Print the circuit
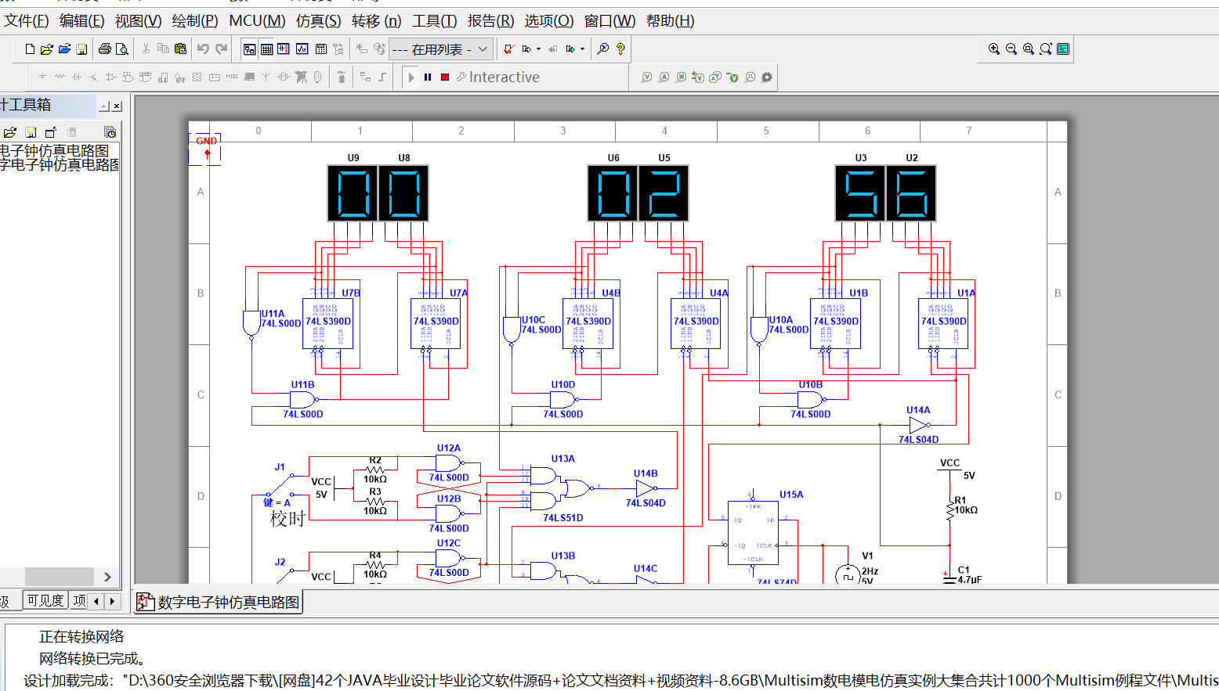This screenshot has width=1219, height=691. (105, 49)
